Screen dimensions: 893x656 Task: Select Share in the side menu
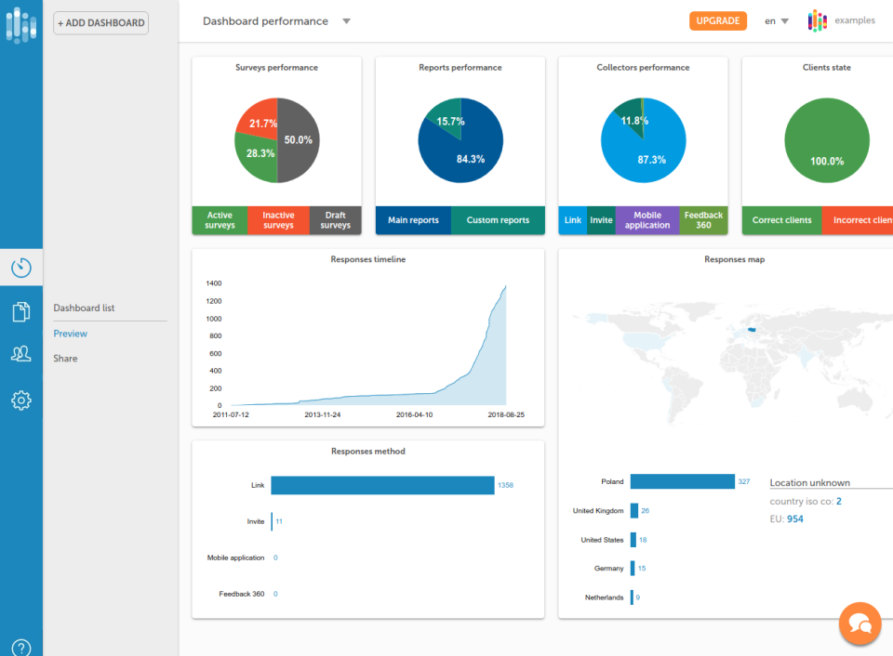tap(65, 359)
